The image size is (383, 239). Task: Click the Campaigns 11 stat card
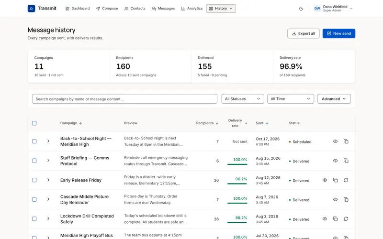point(69,66)
